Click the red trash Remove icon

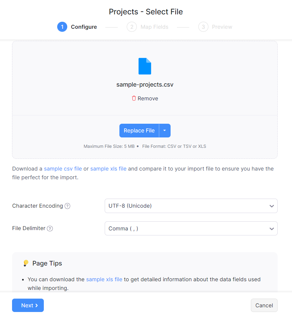click(134, 98)
